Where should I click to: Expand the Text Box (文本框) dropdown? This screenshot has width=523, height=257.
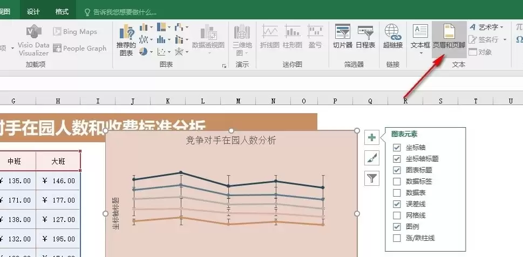[420, 53]
